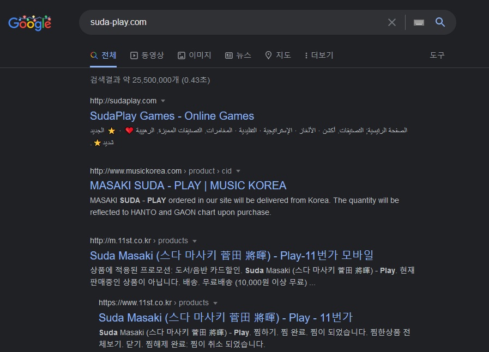The width and height of the screenshot is (489, 352).
Task: Click the Google holiday logo
Action: point(30,23)
